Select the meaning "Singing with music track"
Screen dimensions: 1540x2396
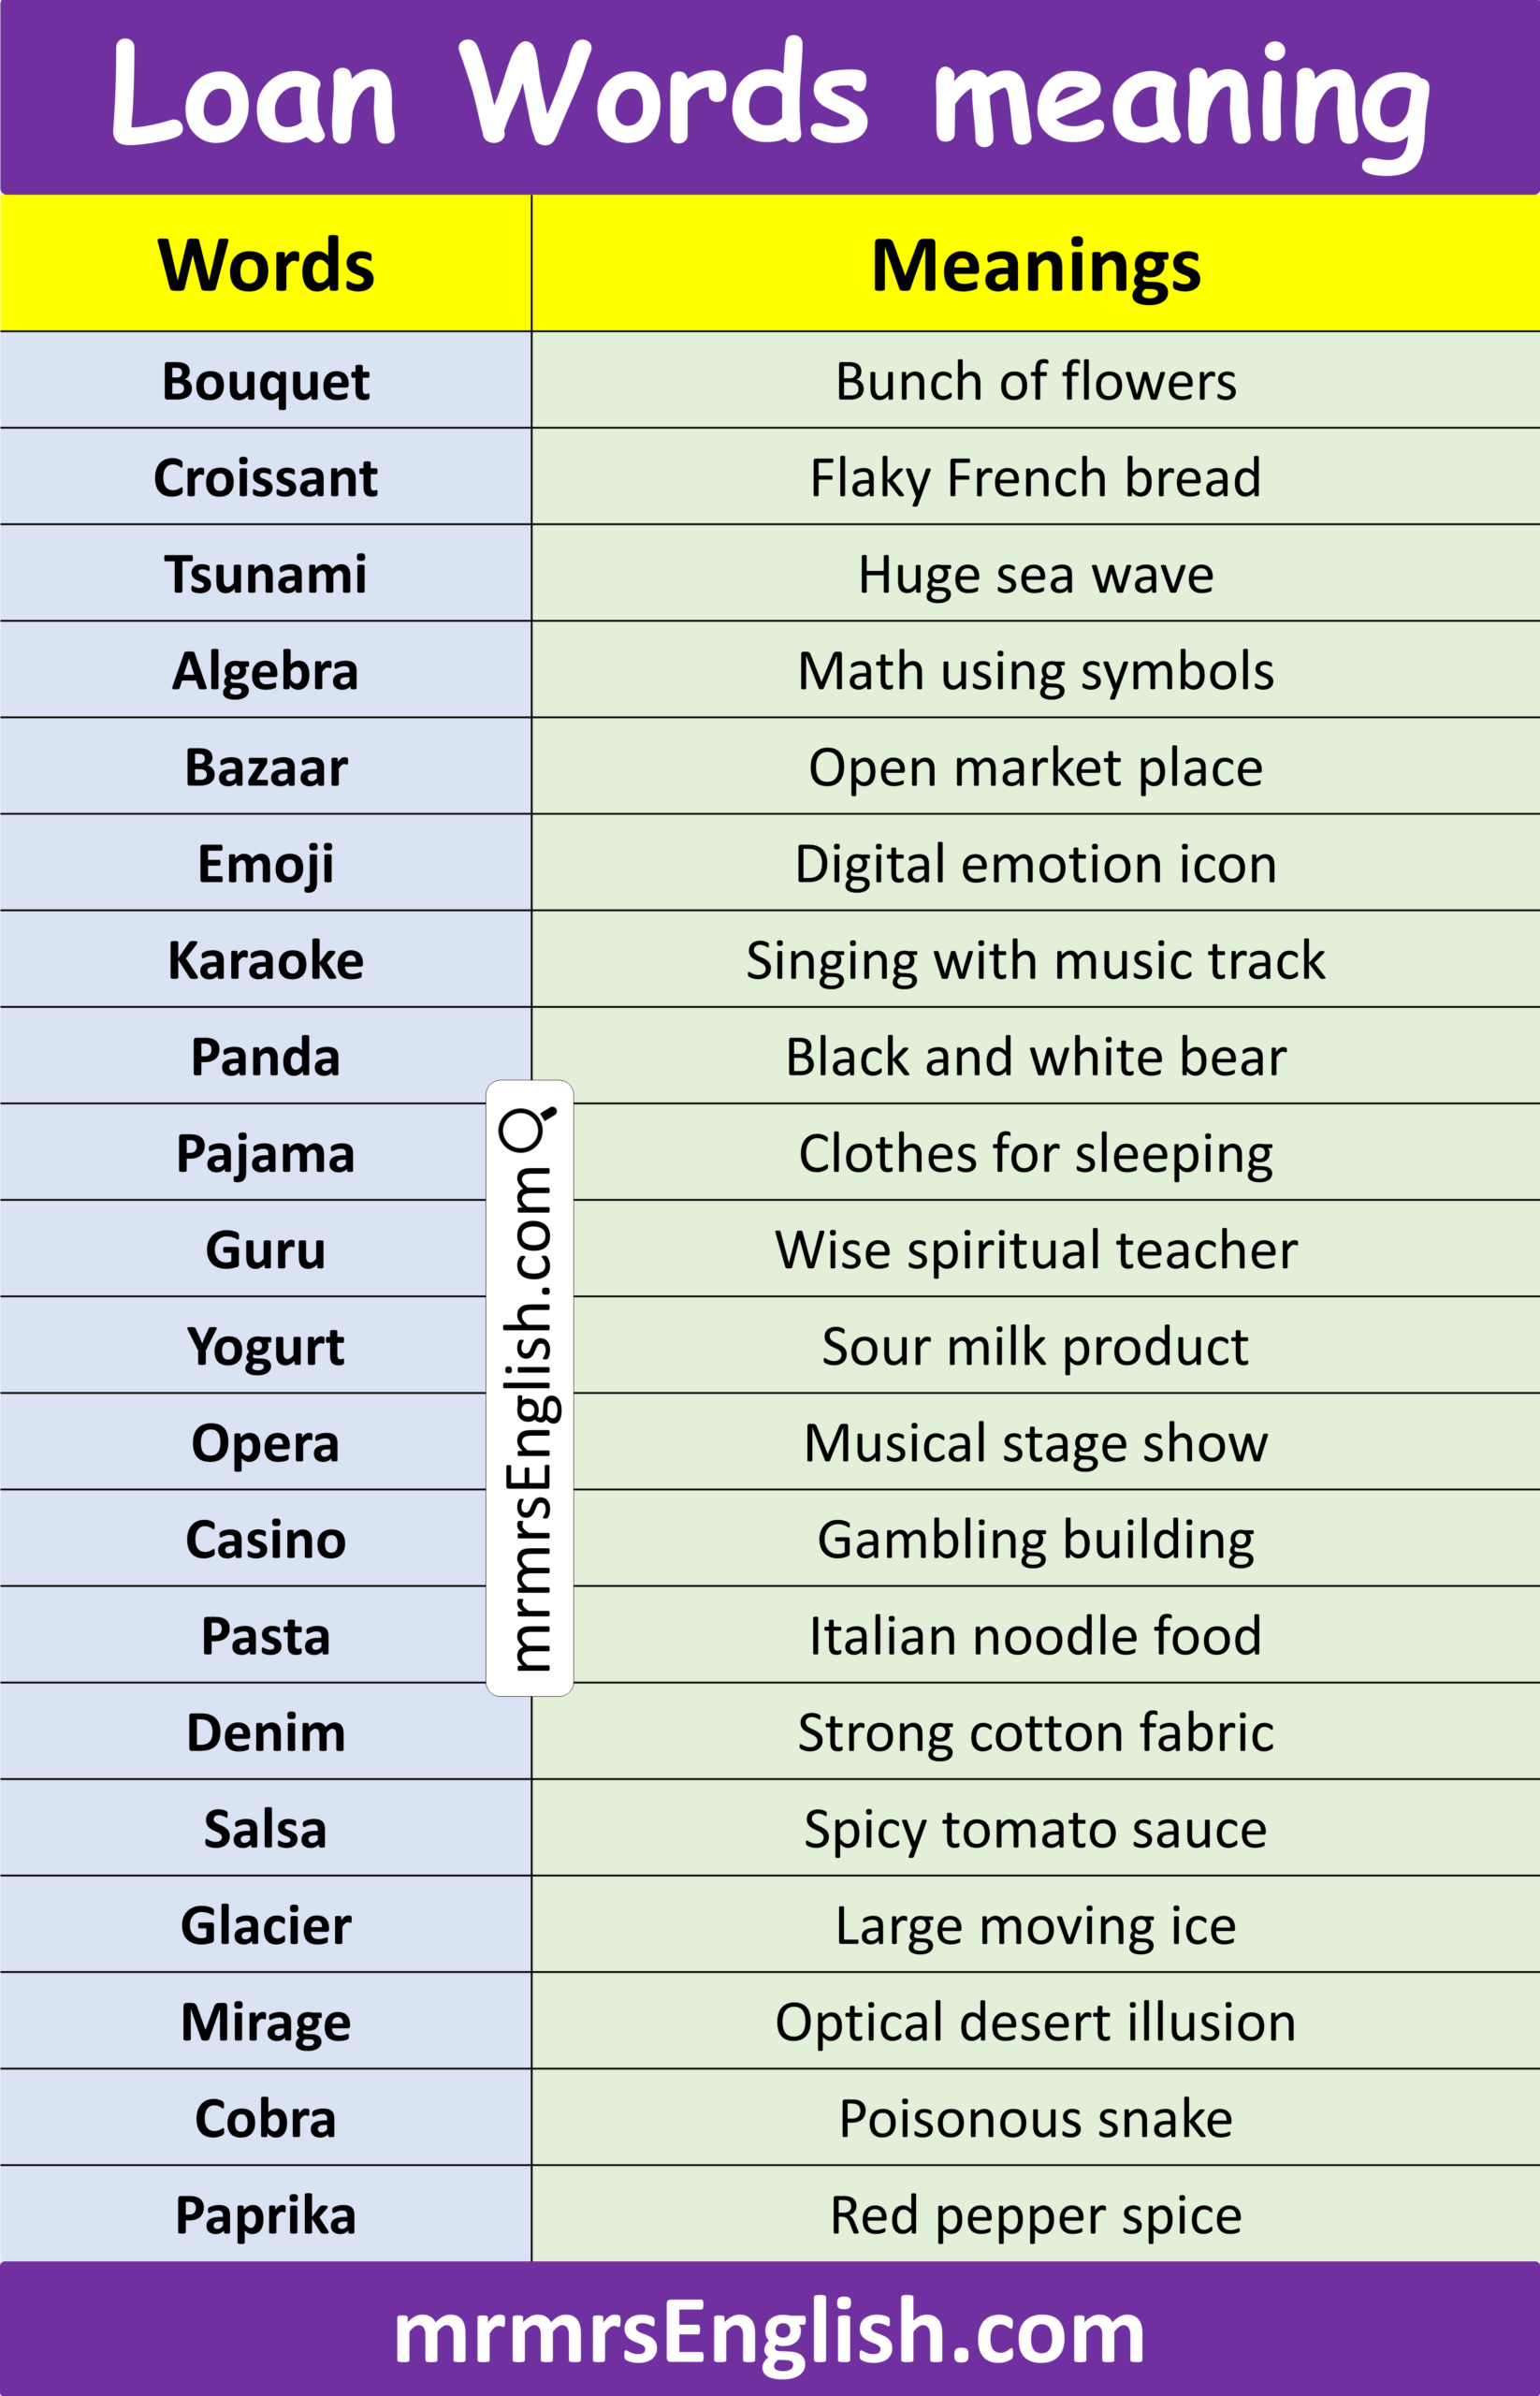[1035, 960]
